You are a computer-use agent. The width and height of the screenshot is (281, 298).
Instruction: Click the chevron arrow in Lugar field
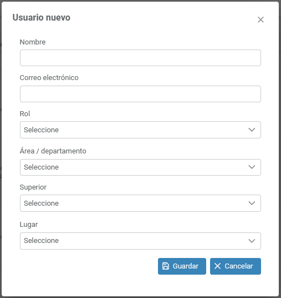252,241
